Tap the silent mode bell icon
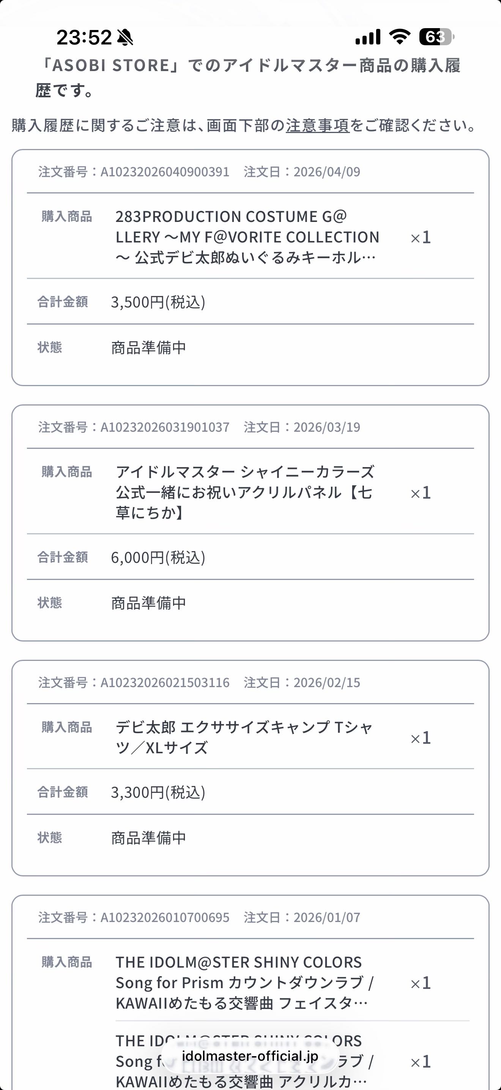The image size is (501, 1090). click(x=125, y=38)
